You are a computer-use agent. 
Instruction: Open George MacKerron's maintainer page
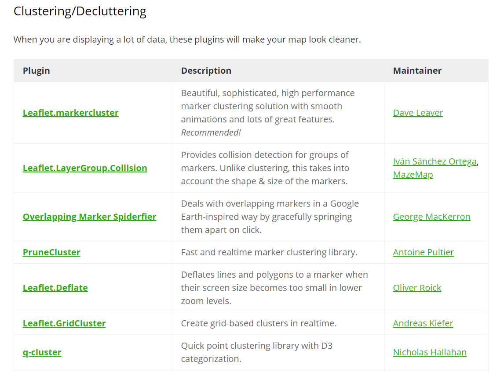[432, 217]
